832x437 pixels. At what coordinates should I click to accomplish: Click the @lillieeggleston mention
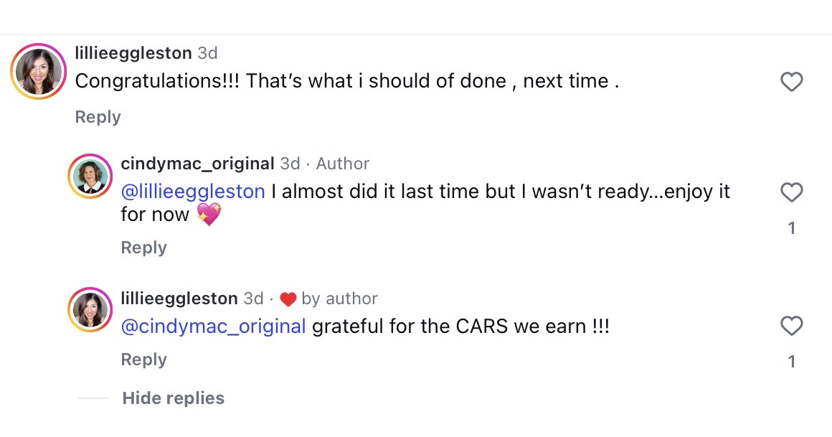coord(193,192)
